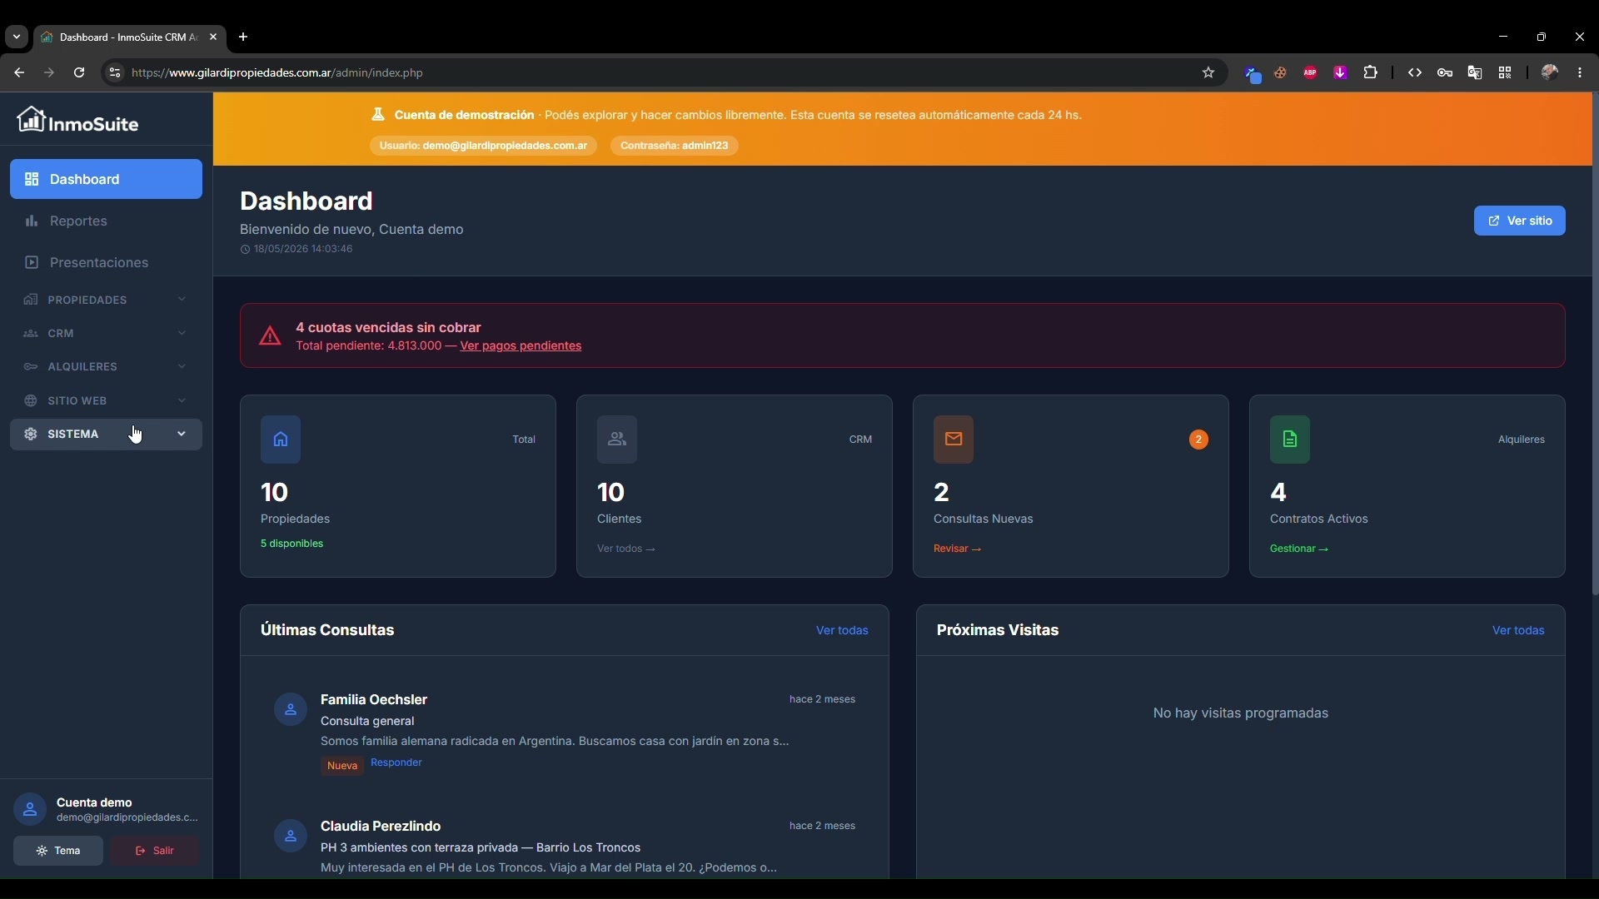Viewport: 1599px width, 899px height.
Task: Click the Nueva tag on Familia Oechsler
Action: click(x=342, y=765)
